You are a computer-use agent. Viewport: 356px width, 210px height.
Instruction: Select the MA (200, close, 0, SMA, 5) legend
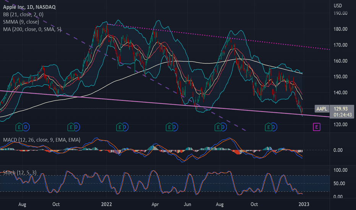32,29
